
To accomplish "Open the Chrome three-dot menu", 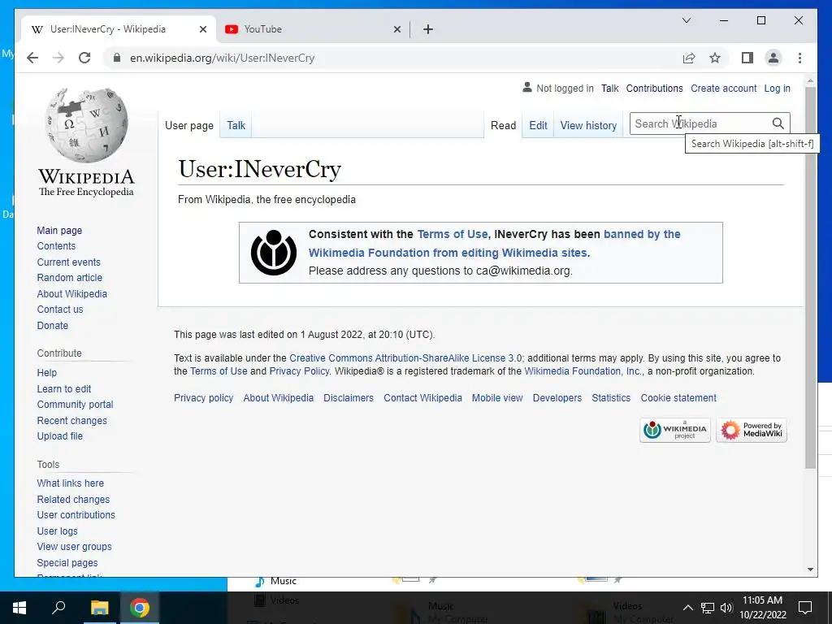I will coord(799,58).
